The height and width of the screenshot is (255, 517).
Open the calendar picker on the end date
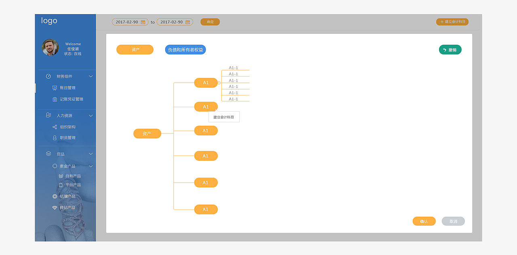pos(188,23)
